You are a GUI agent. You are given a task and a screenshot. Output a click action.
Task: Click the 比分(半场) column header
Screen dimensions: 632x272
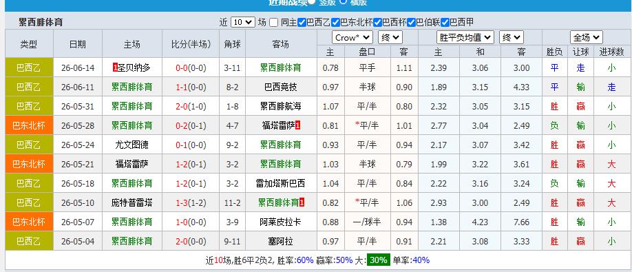(x=191, y=44)
